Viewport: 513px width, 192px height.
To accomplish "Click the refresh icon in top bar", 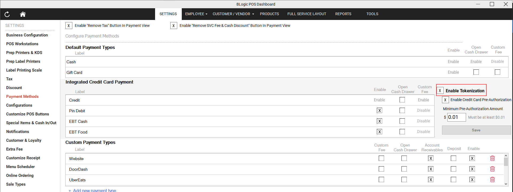I will coord(7,14).
